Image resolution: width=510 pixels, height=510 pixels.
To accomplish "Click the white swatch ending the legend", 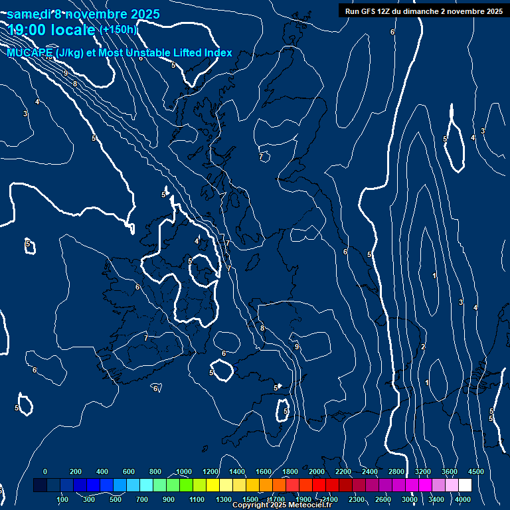I will coord(465,485).
